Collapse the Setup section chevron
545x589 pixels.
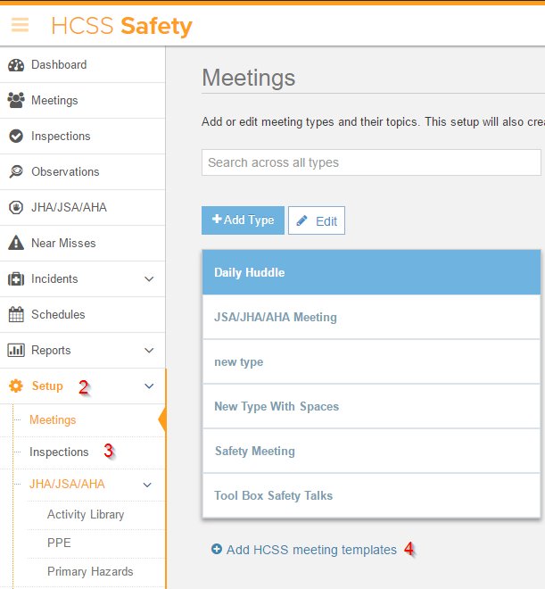tap(149, 386)
